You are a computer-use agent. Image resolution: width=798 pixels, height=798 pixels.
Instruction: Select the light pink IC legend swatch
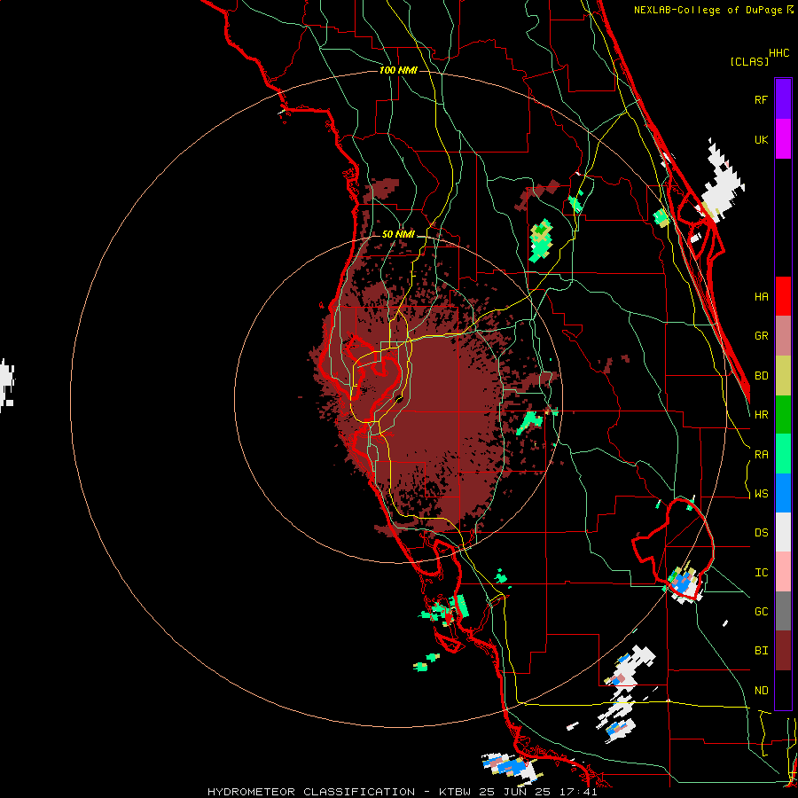click(783, 572)
